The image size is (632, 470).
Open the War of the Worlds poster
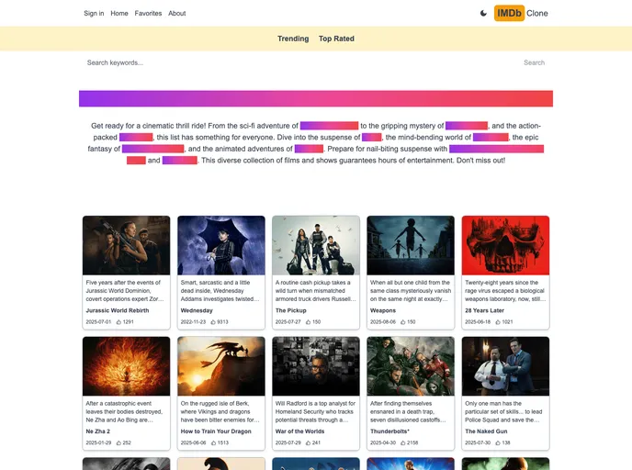click(316, 366)
